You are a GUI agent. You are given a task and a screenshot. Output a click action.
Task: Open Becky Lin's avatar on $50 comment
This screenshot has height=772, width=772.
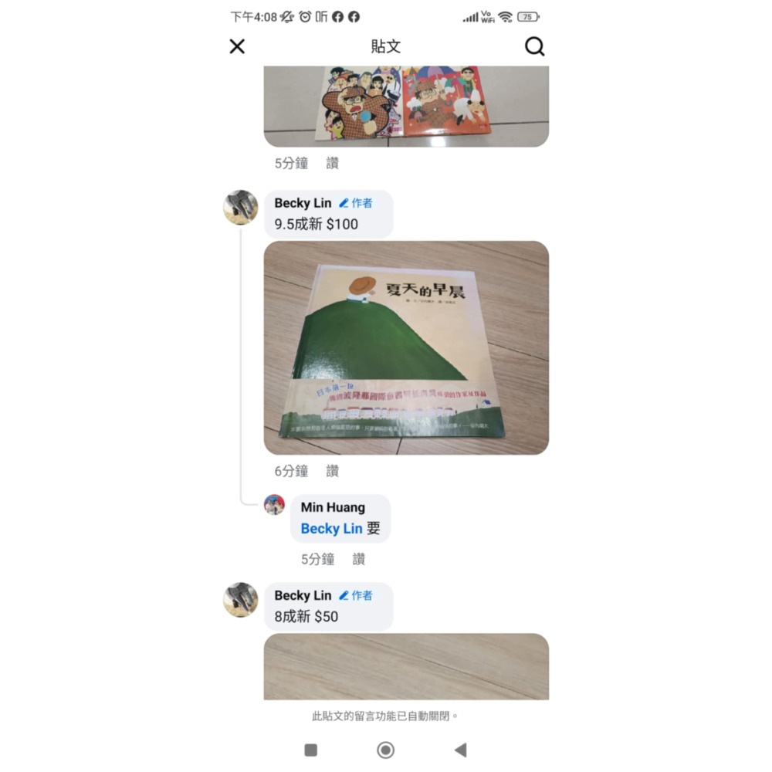[x=241, y=600]
